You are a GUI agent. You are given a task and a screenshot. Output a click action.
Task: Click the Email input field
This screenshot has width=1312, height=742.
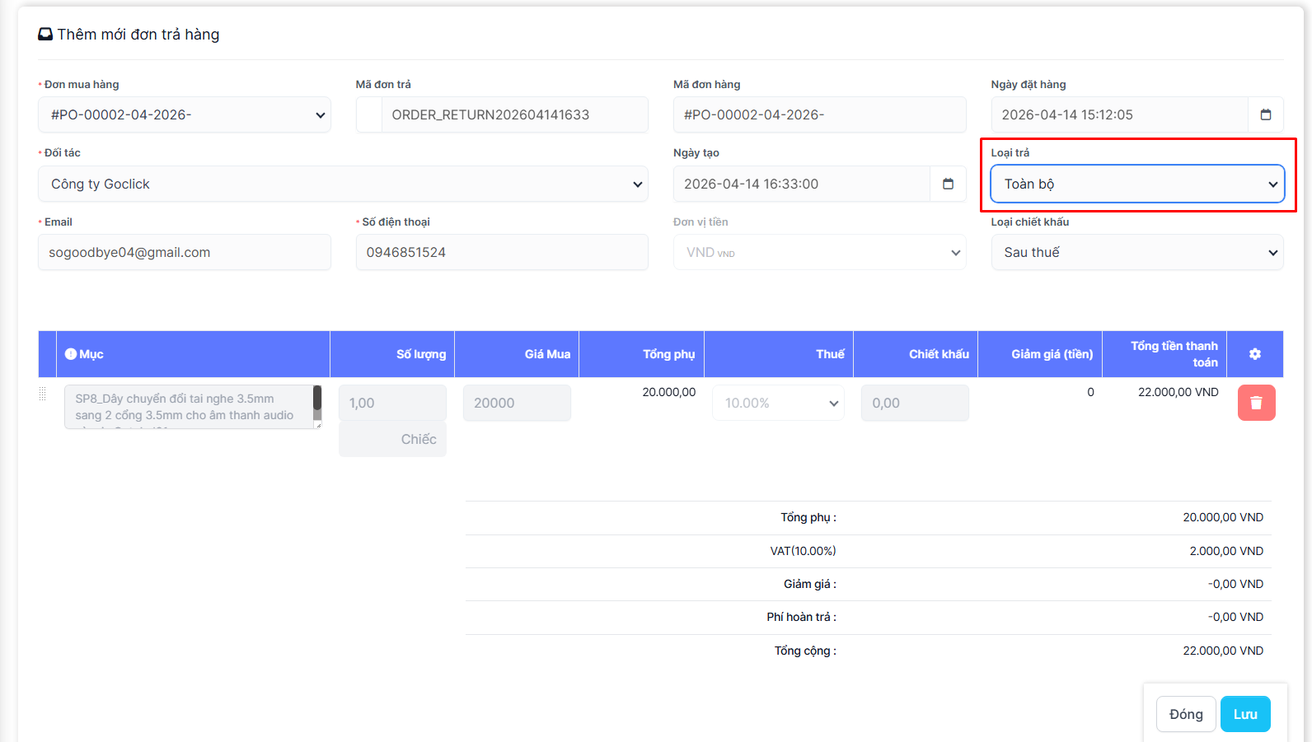tap(185, 253)
